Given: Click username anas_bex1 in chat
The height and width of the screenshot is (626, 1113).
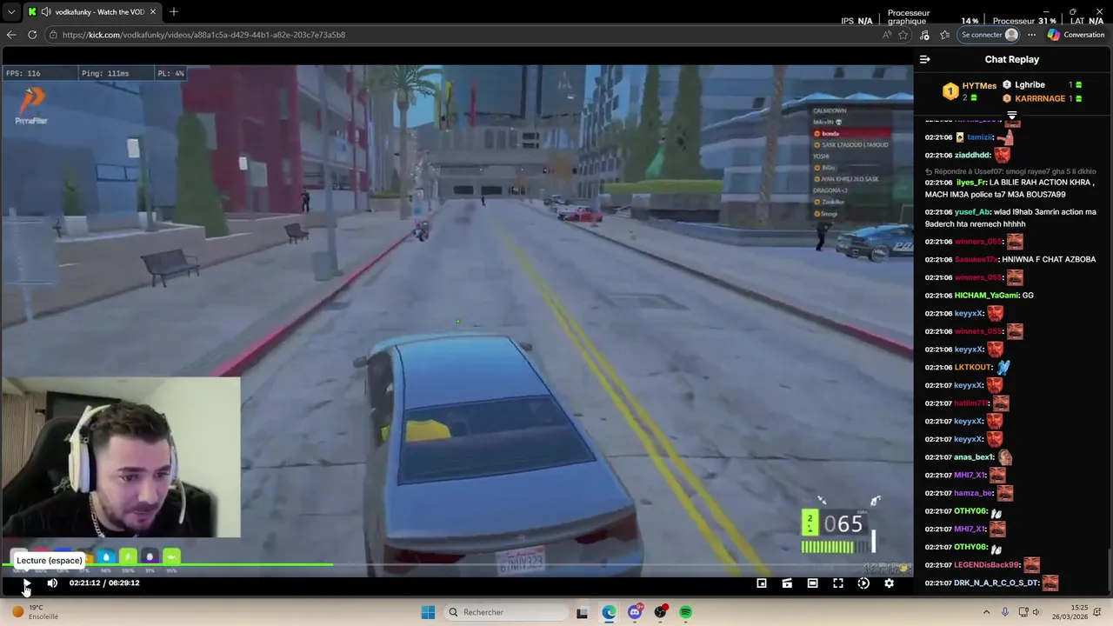Looking at the screenshot, I should coord(974,457).
